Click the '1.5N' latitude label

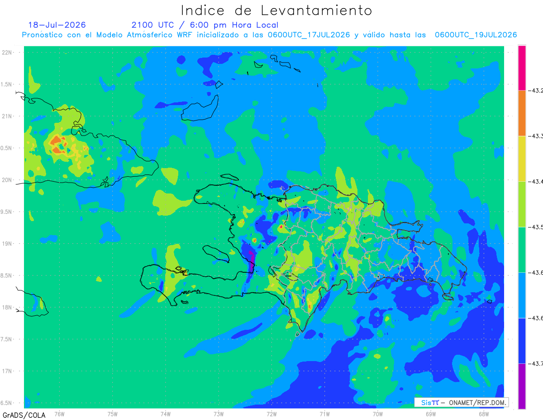tap(6, 84)
